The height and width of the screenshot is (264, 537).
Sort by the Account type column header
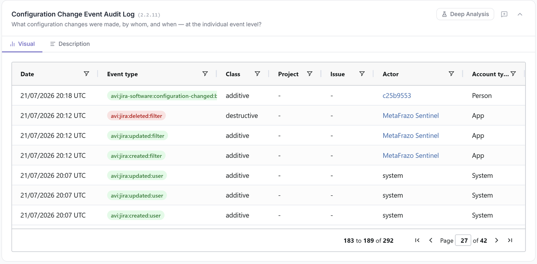click(x=490, y=74)
